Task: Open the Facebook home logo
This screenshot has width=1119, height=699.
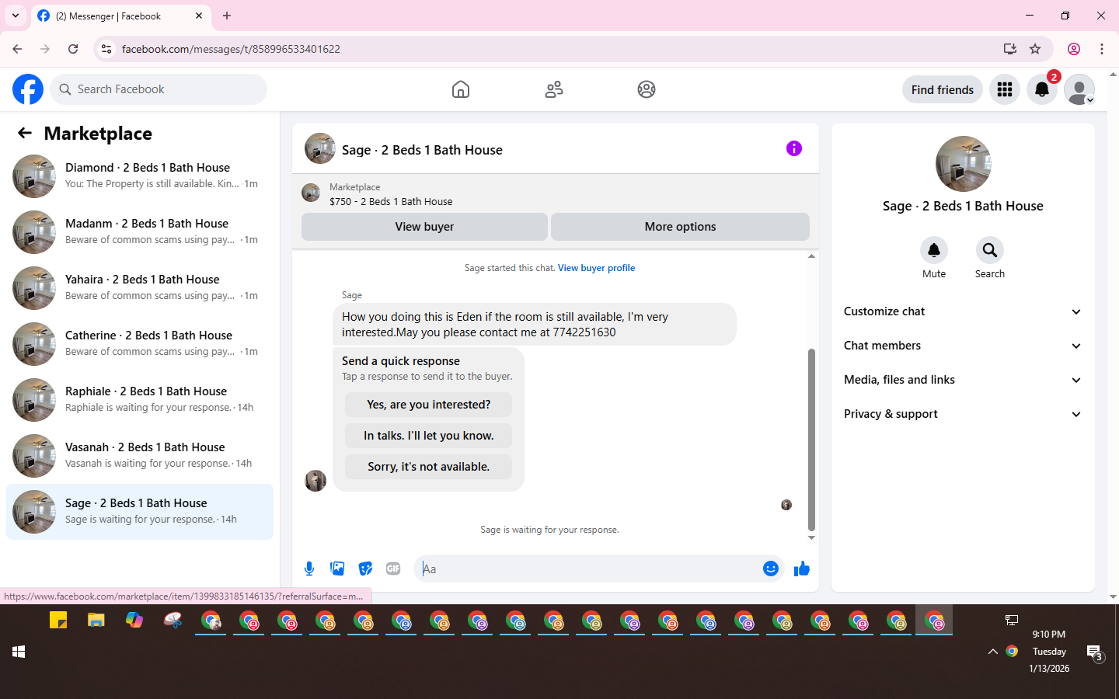Action: click(x=28, y=89)
